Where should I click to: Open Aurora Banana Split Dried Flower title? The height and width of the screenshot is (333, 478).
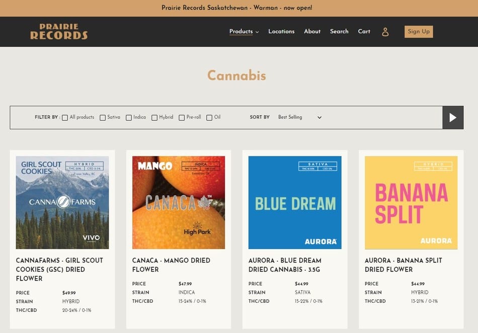point(404,265)
